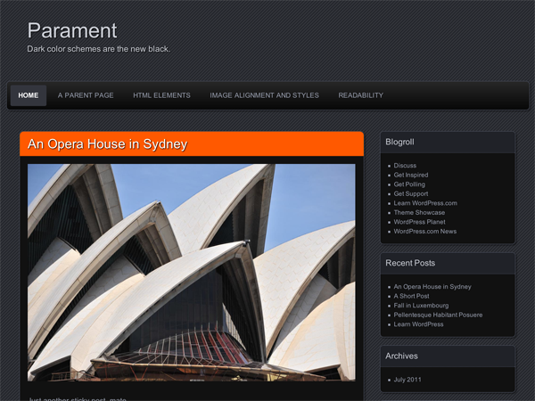This screenshot has width=535, height=401.
Task: Visit the Theme Showcase link
Action: [x=419, y=212]
